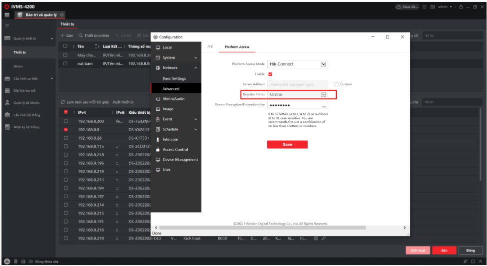Switch to the FTP tab
Image resolution: width=487 pixels, height=266 pixels.
pos(210,47)
